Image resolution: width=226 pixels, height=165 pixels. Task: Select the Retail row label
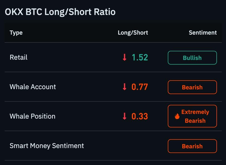point(19,57)
